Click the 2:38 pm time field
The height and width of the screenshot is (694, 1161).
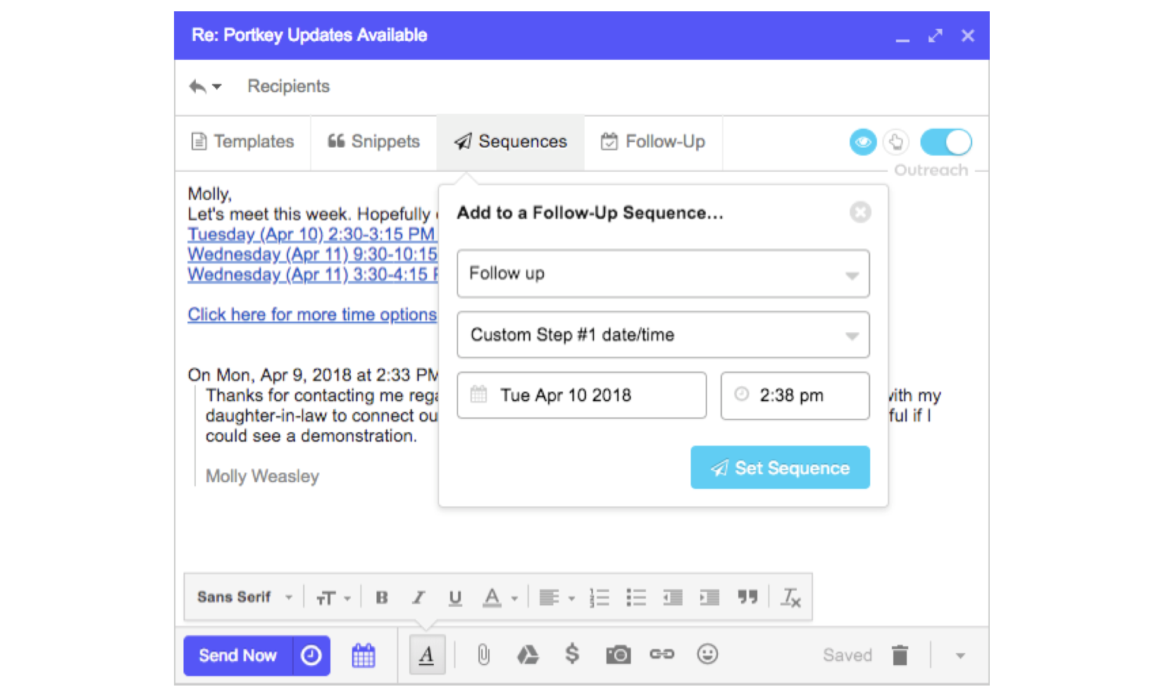[795, 396]
